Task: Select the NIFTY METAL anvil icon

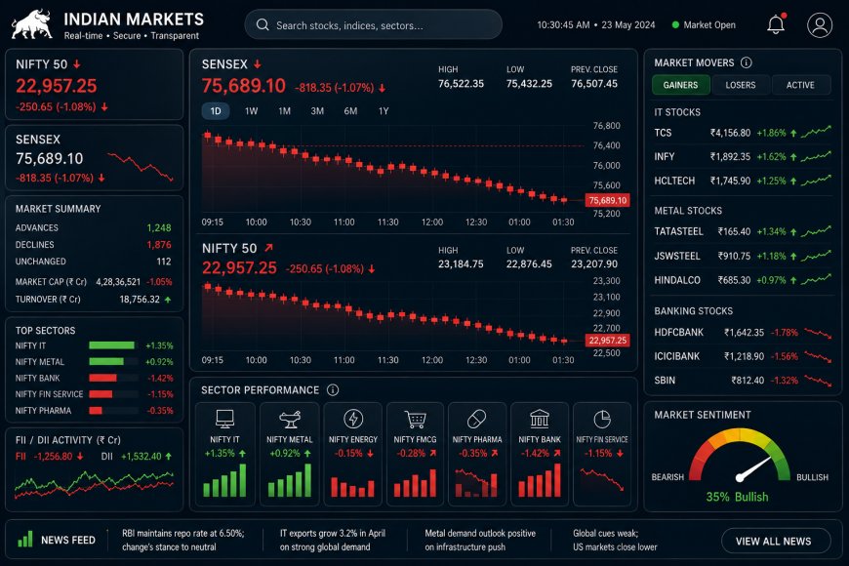Action: [289, 419]
